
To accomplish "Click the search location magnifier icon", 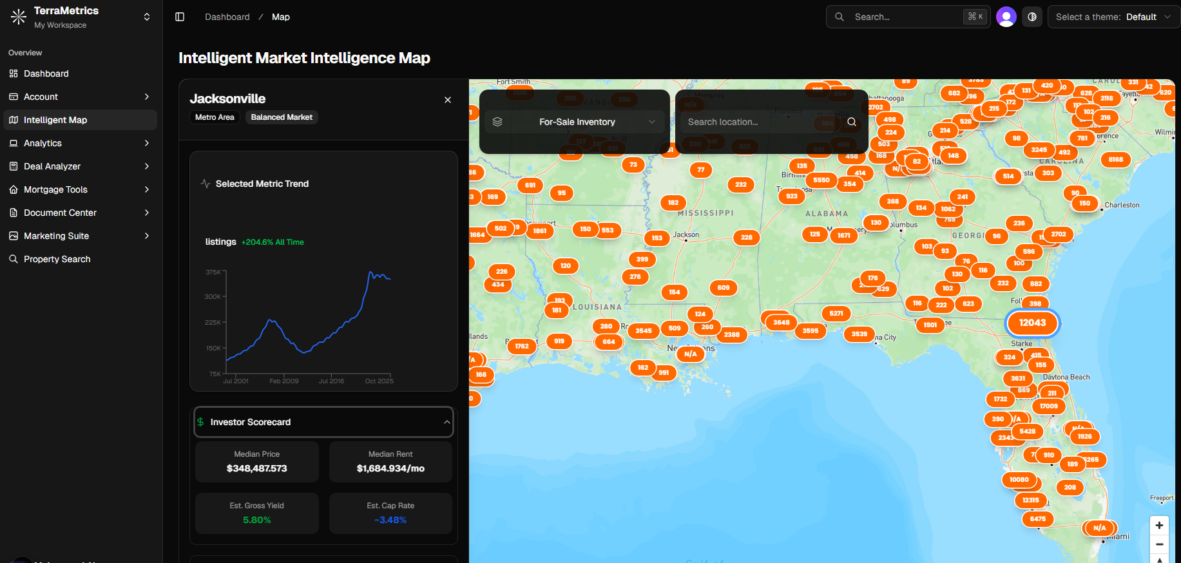I will tap(851, 122).
